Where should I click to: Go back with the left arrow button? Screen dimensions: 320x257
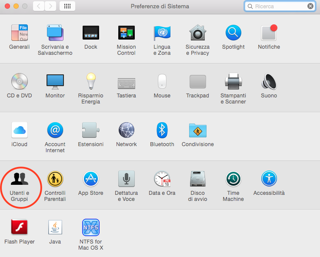pos(39,7)
